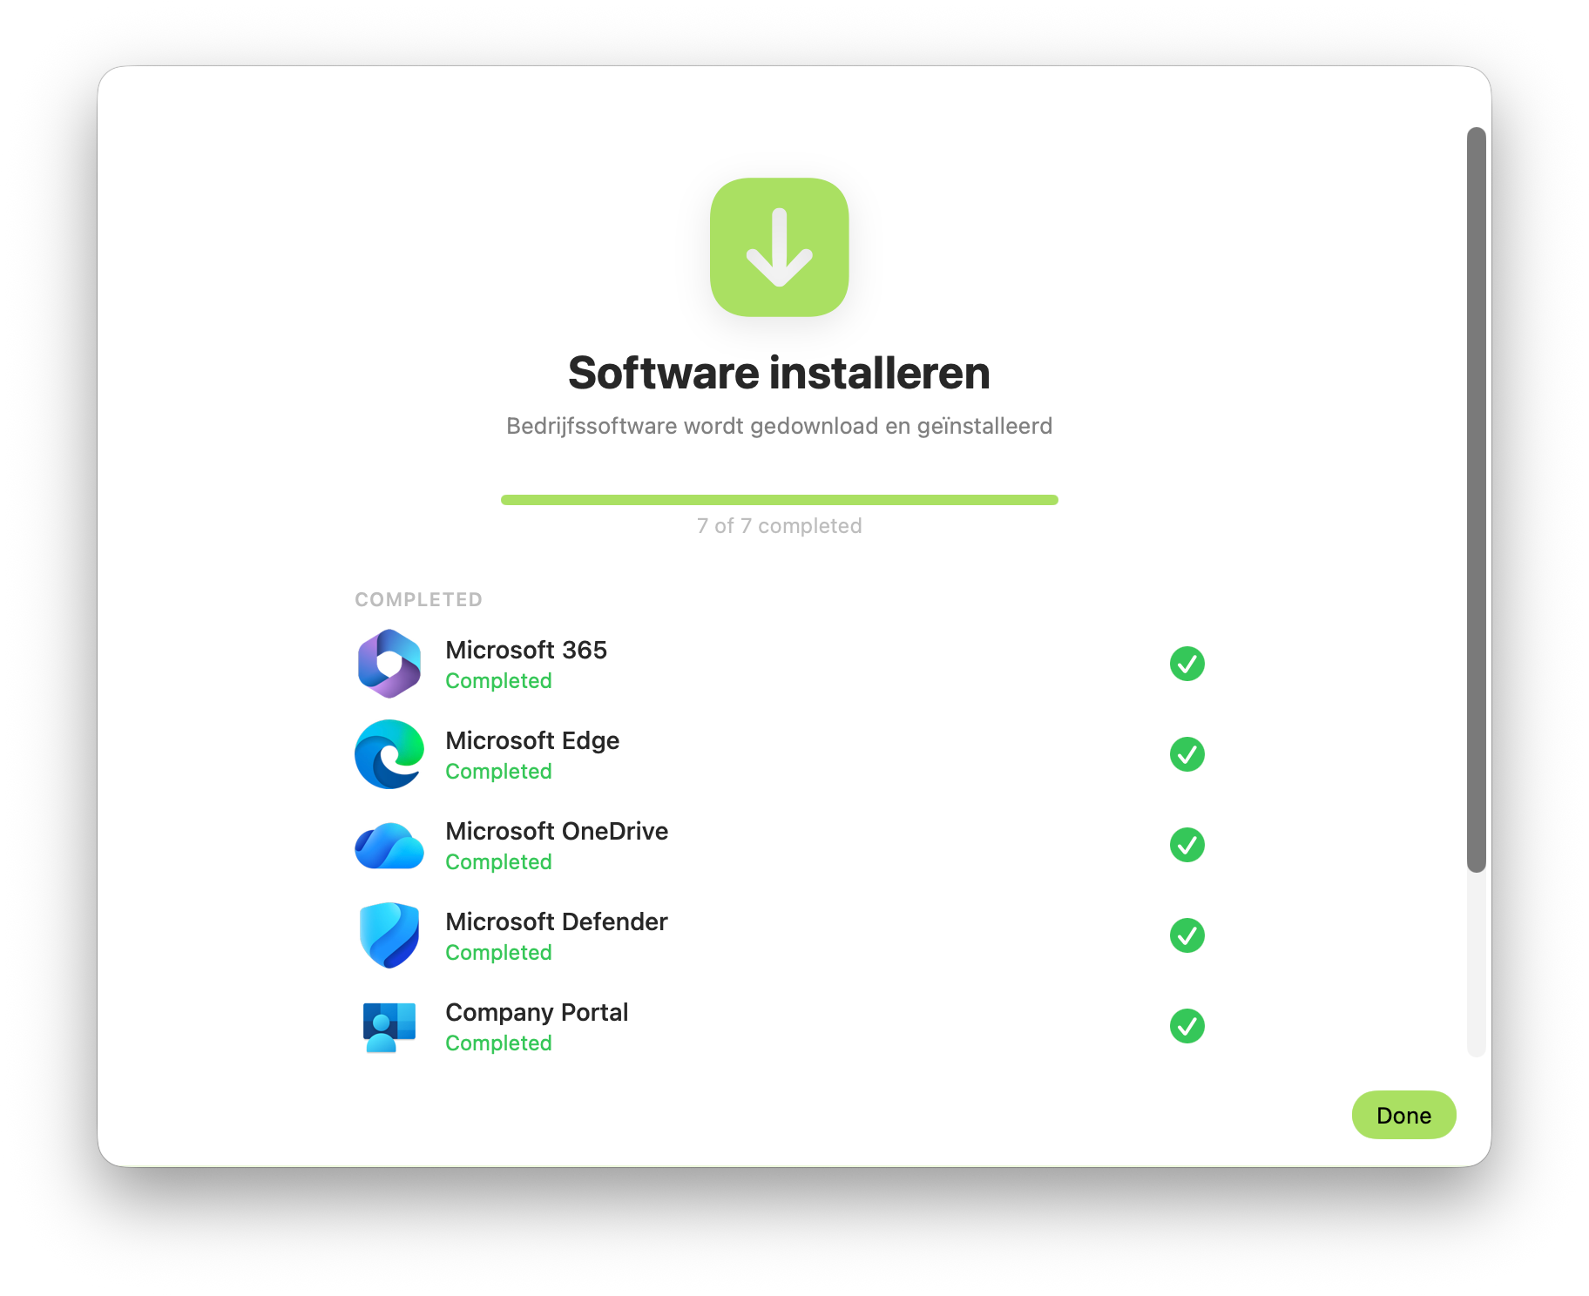Click the "Completed" status under Company Portal

[x=498, y=1043]
